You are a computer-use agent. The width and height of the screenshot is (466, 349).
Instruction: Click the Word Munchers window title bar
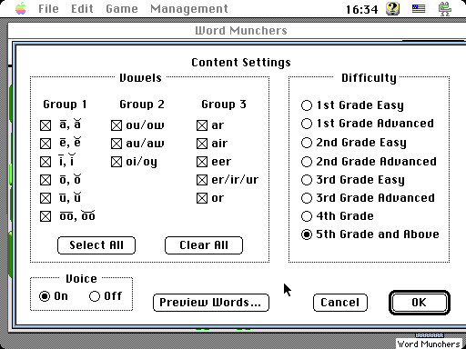coord(241,31)
